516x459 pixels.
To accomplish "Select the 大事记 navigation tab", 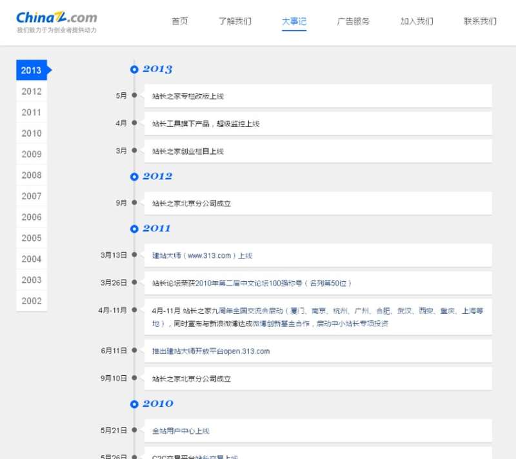I will pyautogui.click(x=294, y=21).
